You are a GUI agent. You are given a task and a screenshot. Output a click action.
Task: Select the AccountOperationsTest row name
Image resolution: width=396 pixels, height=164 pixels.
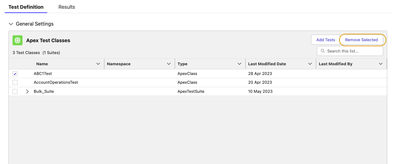[56, 82]
